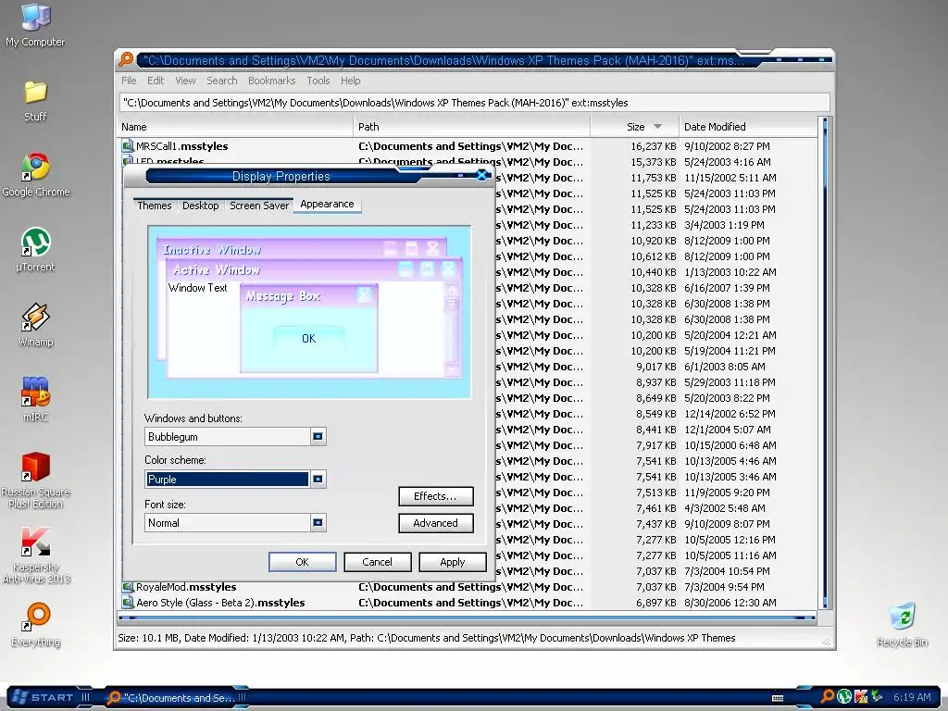
Task: Open the Recycle Bin icon
Action: tap(902, 625)
